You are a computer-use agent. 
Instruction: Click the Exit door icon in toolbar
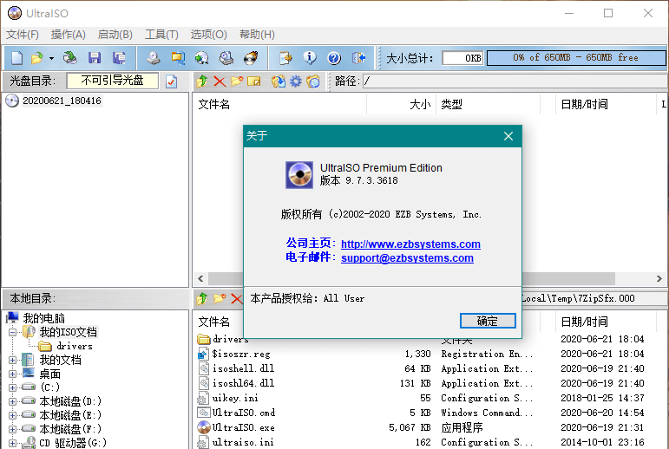(x=359, y=57)
